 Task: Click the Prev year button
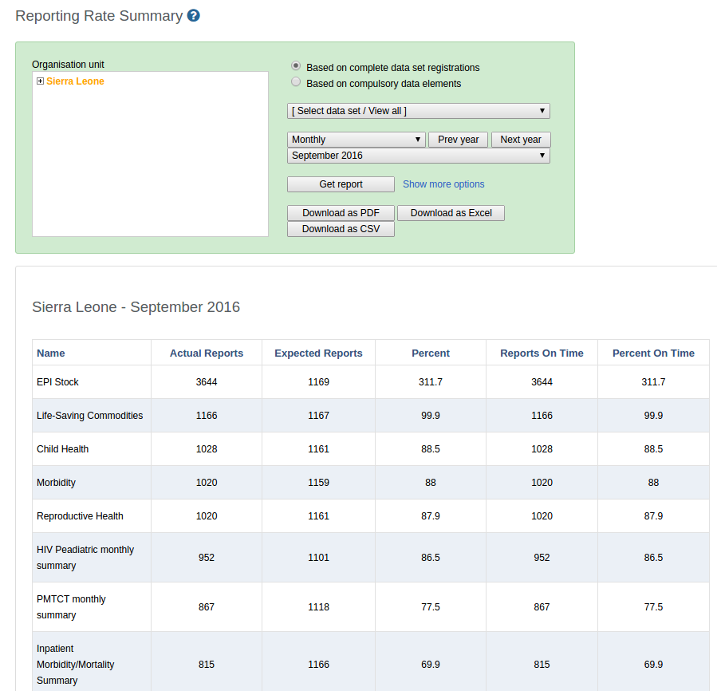[x=458, y=140]
